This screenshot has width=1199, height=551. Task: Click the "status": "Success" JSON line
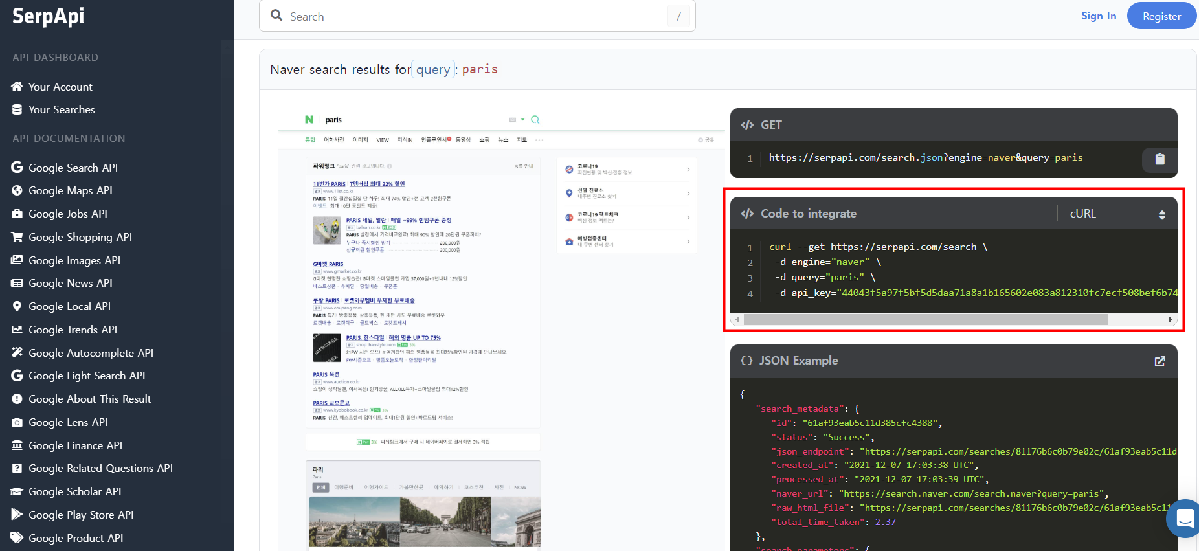pyautogui.click(x=823, y=437)
